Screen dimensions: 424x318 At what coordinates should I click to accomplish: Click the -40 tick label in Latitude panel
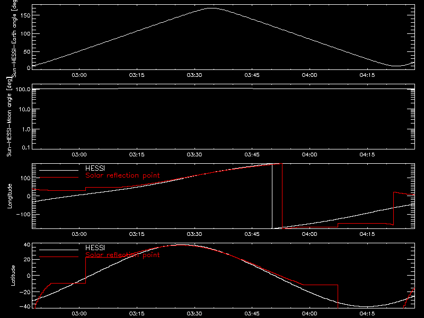pyautogui.click(x=25, y=306)
